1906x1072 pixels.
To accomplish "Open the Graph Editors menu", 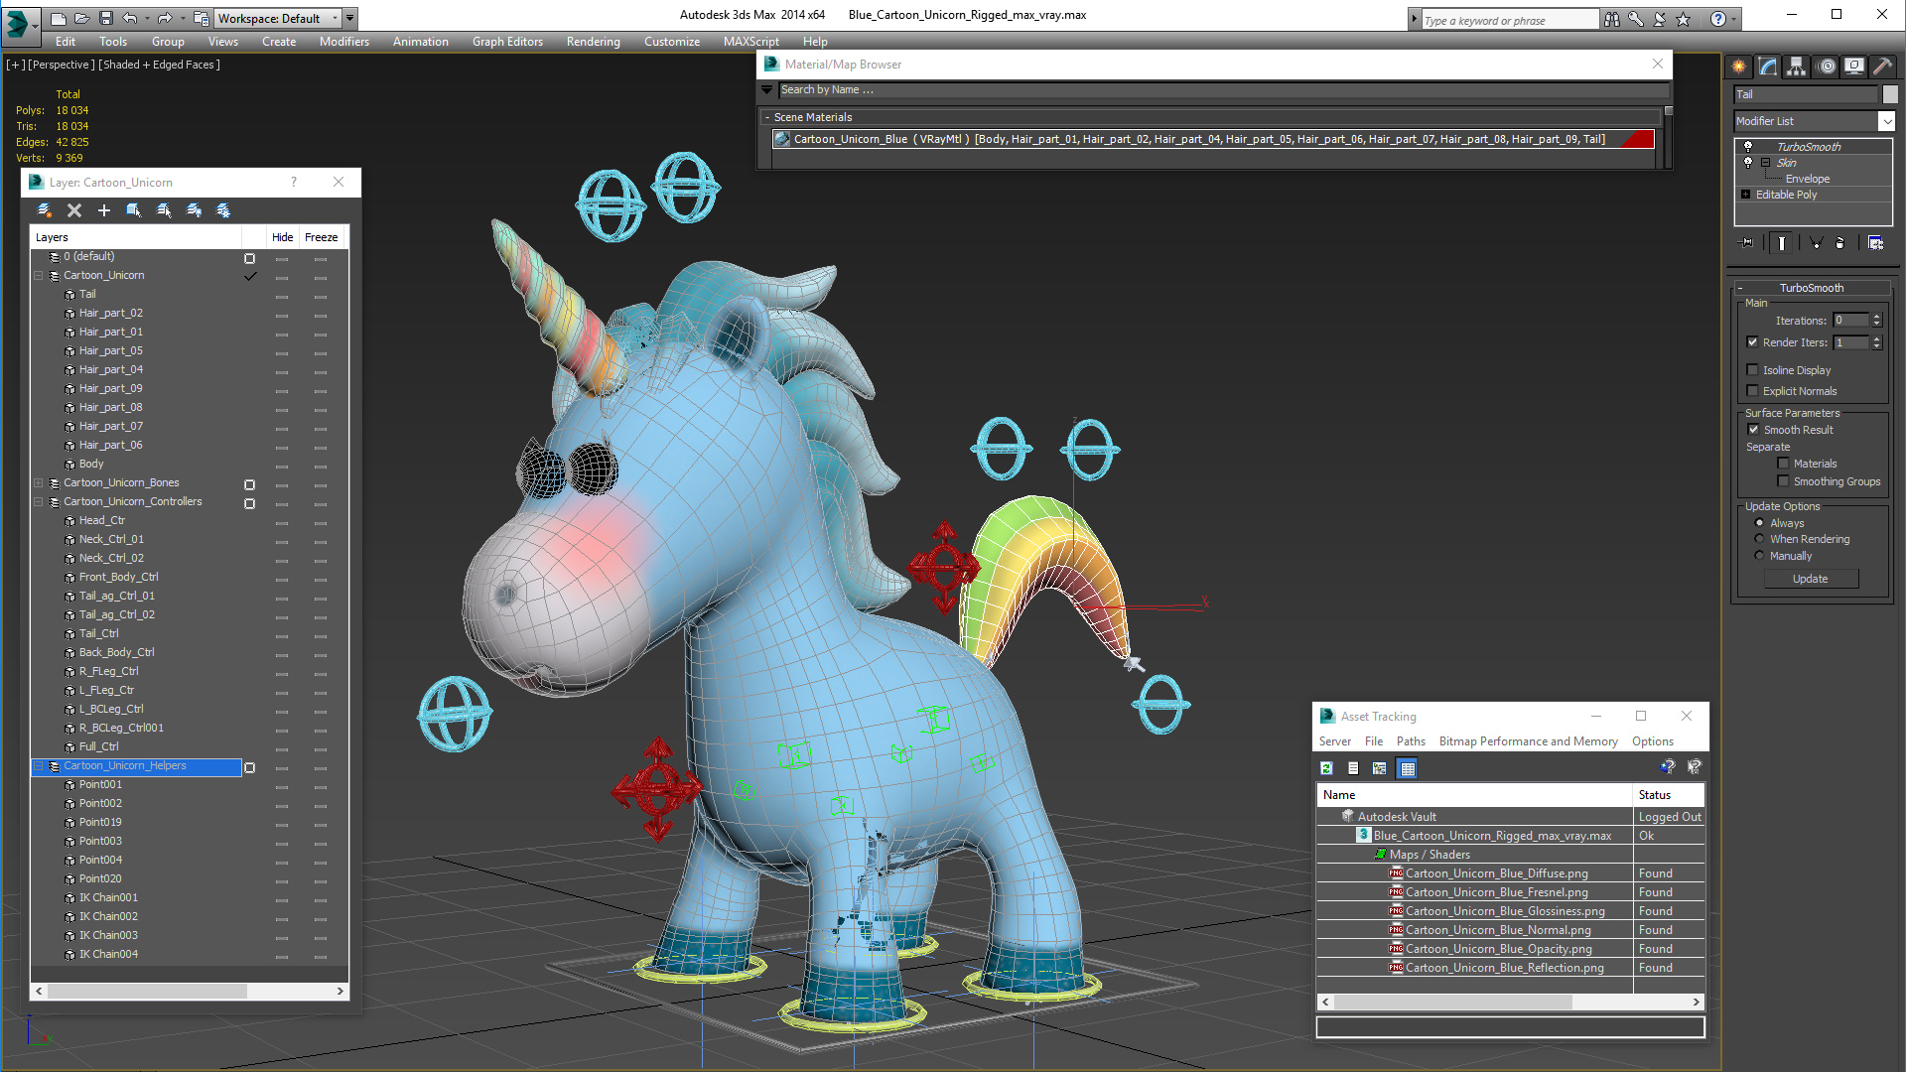I will [x=506, y=42].
